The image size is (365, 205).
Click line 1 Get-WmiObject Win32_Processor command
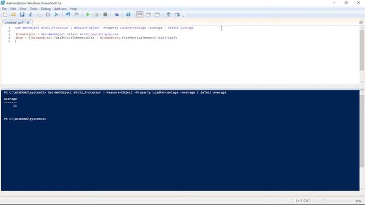pyautogui.click(x=104, y=28)
